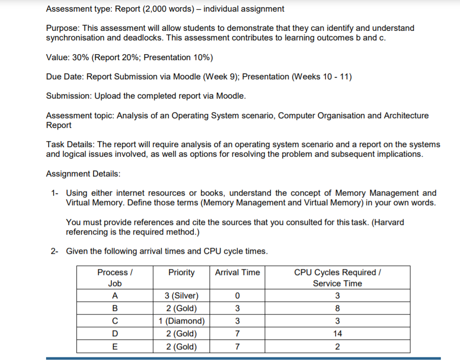Screen dimensions: 460x360
Task: Click 'Submission: Upload the completed report' line
Action: click(x=146, y=96)
